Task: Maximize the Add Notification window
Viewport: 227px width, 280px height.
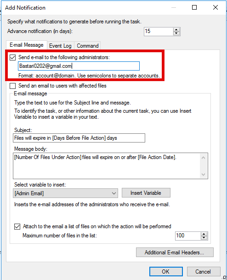Action: tap(194, 7)
